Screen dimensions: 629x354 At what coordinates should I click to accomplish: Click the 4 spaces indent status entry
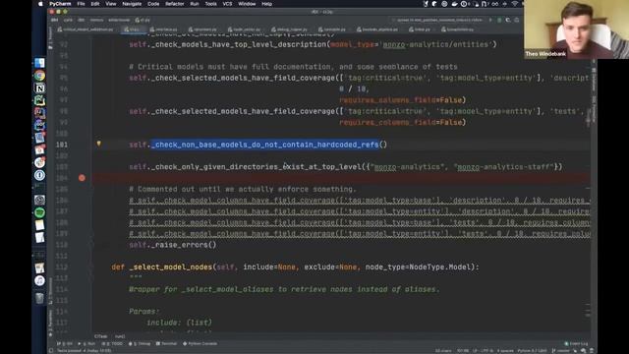click(x=504, y=351)
